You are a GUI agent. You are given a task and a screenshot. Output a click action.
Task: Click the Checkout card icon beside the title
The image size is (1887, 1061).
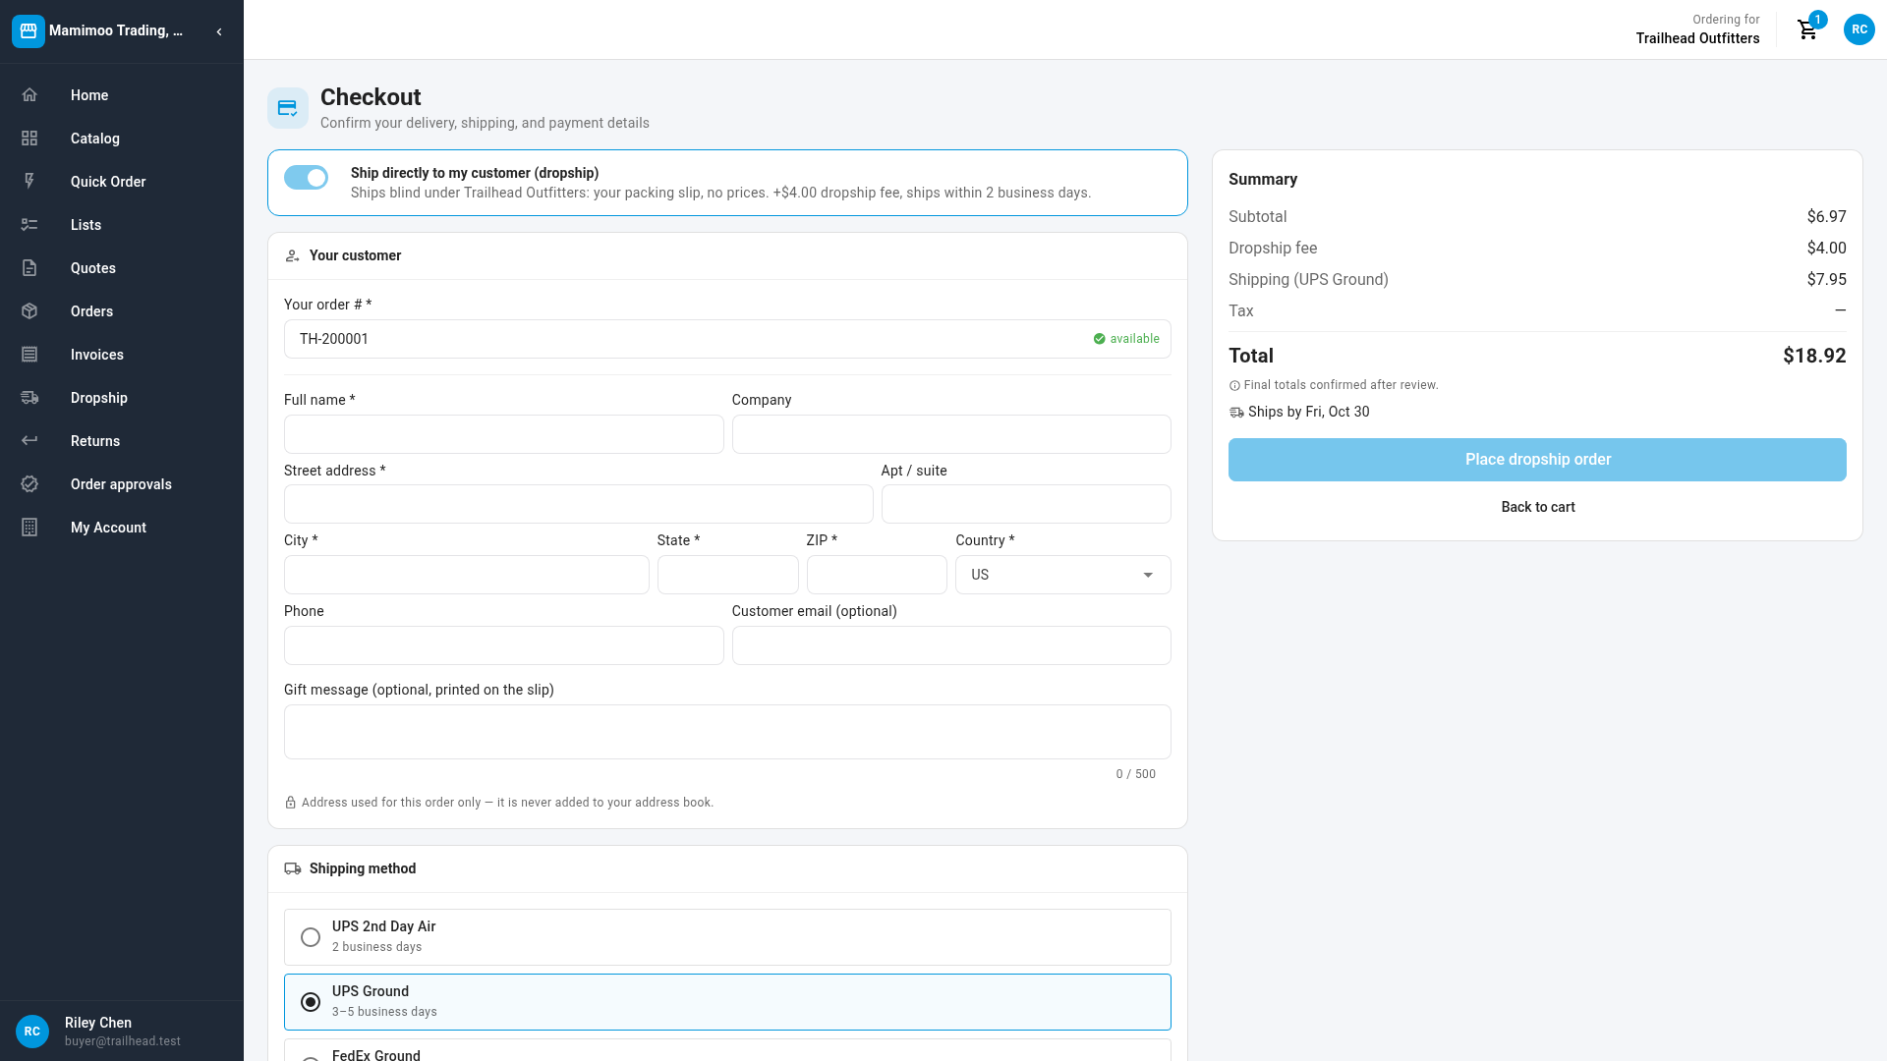pyautogui.click(x=288, y=108)
